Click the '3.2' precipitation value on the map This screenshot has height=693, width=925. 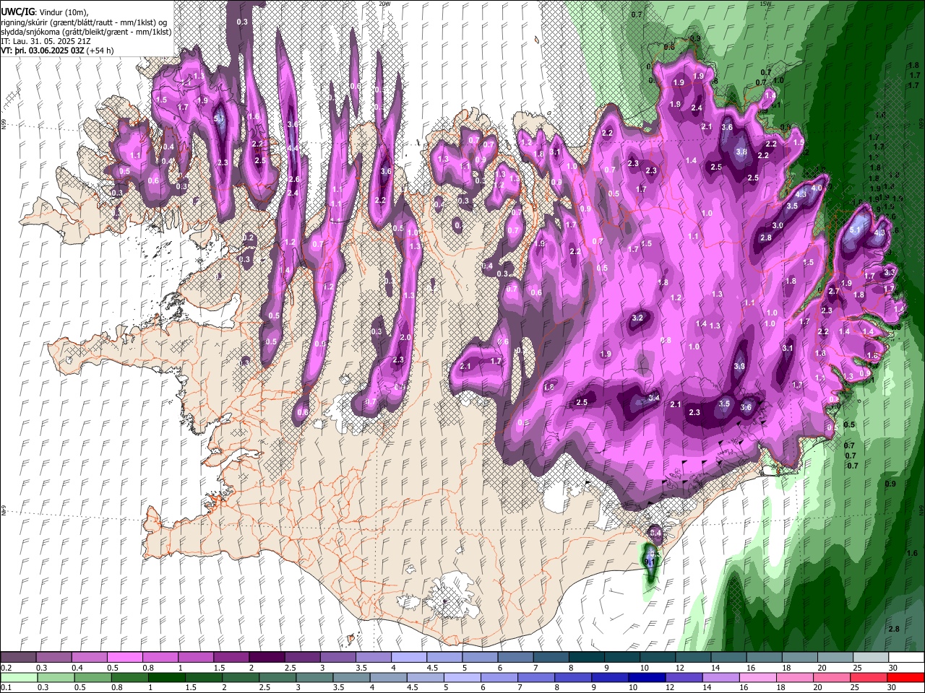637,318
